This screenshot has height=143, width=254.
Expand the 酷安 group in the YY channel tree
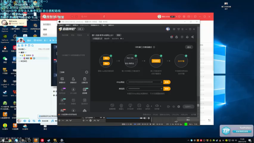click(x=19, y=52)
